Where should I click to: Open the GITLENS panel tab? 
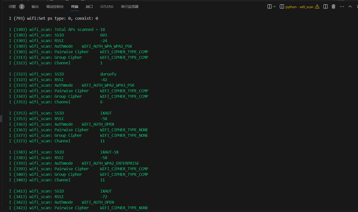point(107,7)
